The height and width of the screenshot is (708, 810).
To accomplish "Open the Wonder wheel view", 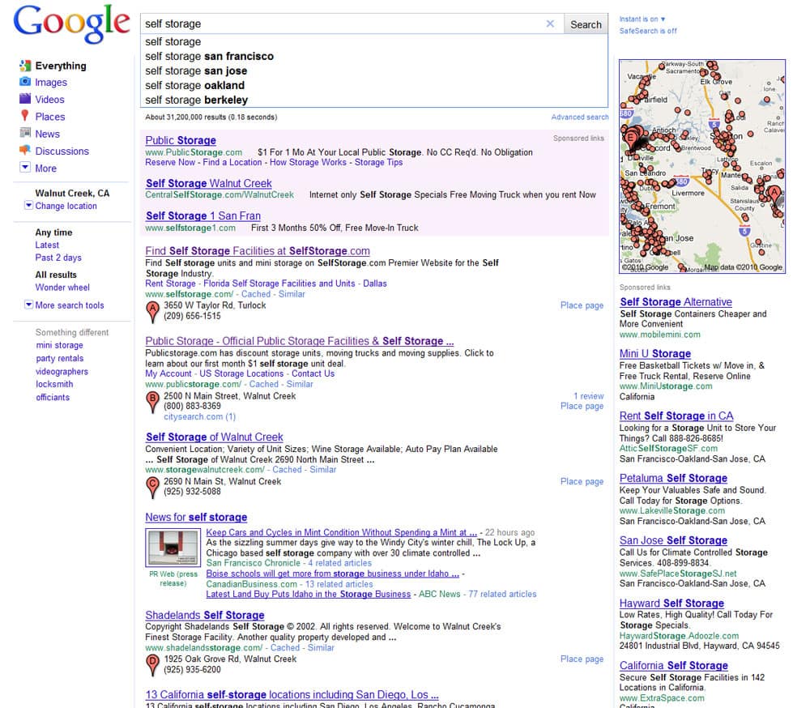I will tap(62, 288).
